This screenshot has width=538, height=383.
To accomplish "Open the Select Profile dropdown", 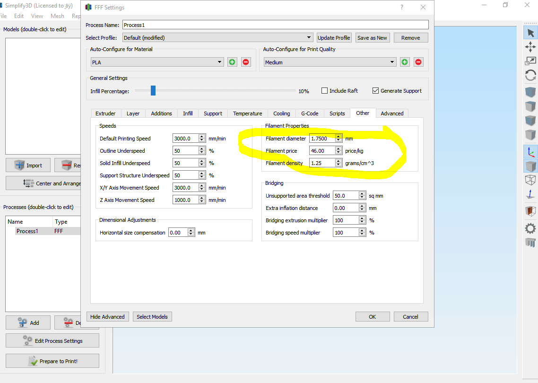I will pos(217,38).
